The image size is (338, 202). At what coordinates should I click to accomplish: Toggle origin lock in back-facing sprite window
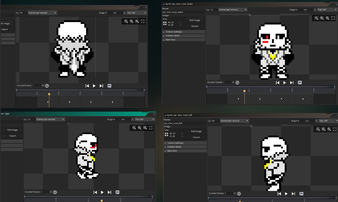pyautogui.click(x=125, y=13)
